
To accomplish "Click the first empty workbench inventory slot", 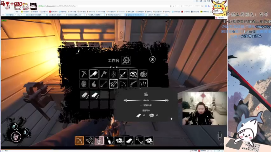I will point(104,95).
